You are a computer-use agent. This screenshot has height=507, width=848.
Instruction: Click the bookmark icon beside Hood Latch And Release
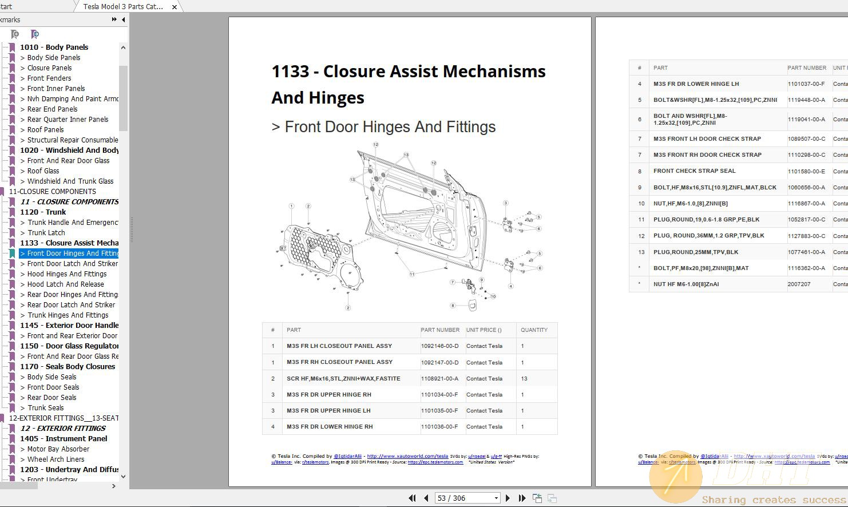pos(13,284)
